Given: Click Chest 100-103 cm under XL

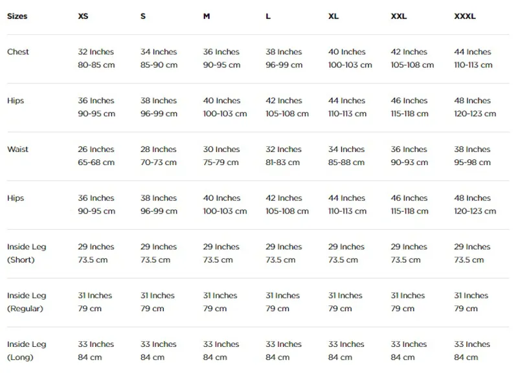Looking at the screenshot, I should 350,65.
